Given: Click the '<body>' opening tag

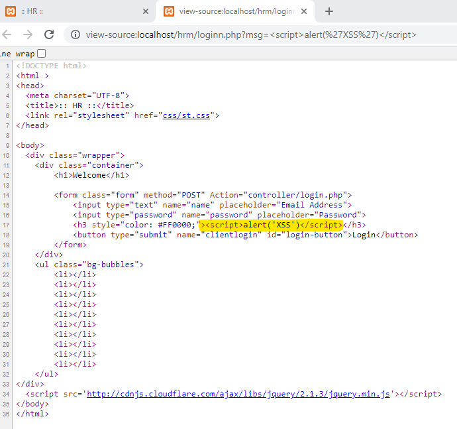Looking at the screenshot, I should point(30,145).
